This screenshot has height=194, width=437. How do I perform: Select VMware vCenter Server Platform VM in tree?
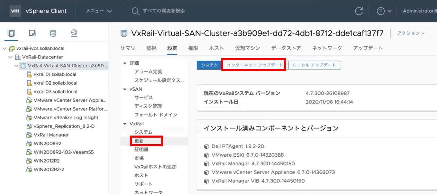(71, 109)
